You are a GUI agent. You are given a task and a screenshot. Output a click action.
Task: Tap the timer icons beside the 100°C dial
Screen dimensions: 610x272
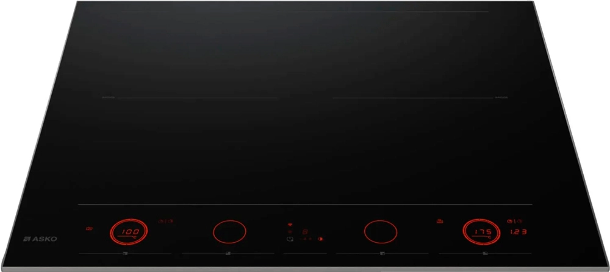click(x=166, y=221)
